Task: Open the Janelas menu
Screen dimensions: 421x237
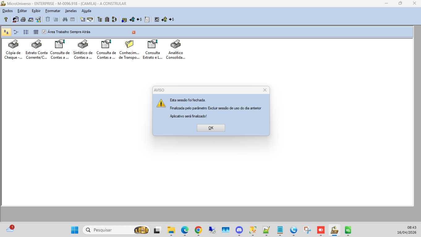Action: pyautogui.click(x=71, y=11)
